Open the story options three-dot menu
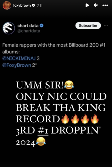112x167 pixels. (105, 5)
